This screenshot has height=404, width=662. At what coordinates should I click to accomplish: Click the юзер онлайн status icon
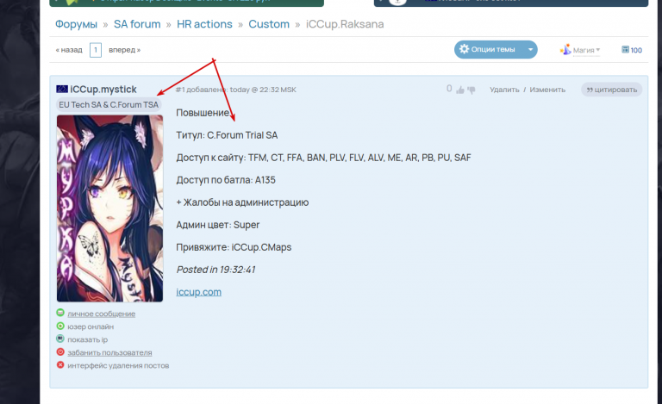[x=60, y=326]
